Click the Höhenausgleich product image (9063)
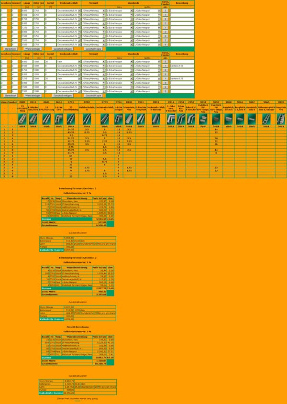The image size is (287, 404). coord(266,119)
